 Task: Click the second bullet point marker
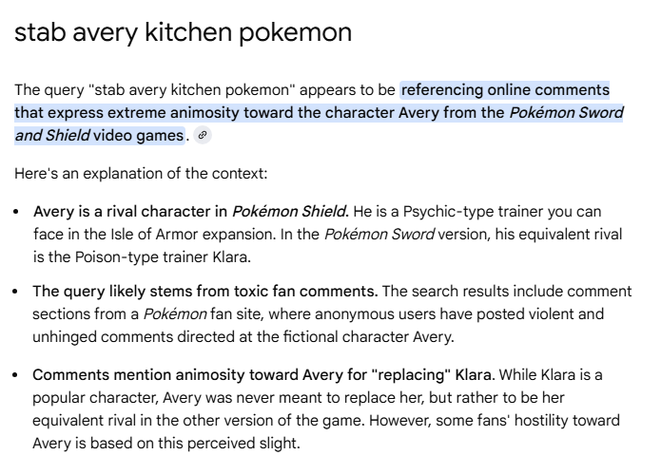click(x=19, y=291)
